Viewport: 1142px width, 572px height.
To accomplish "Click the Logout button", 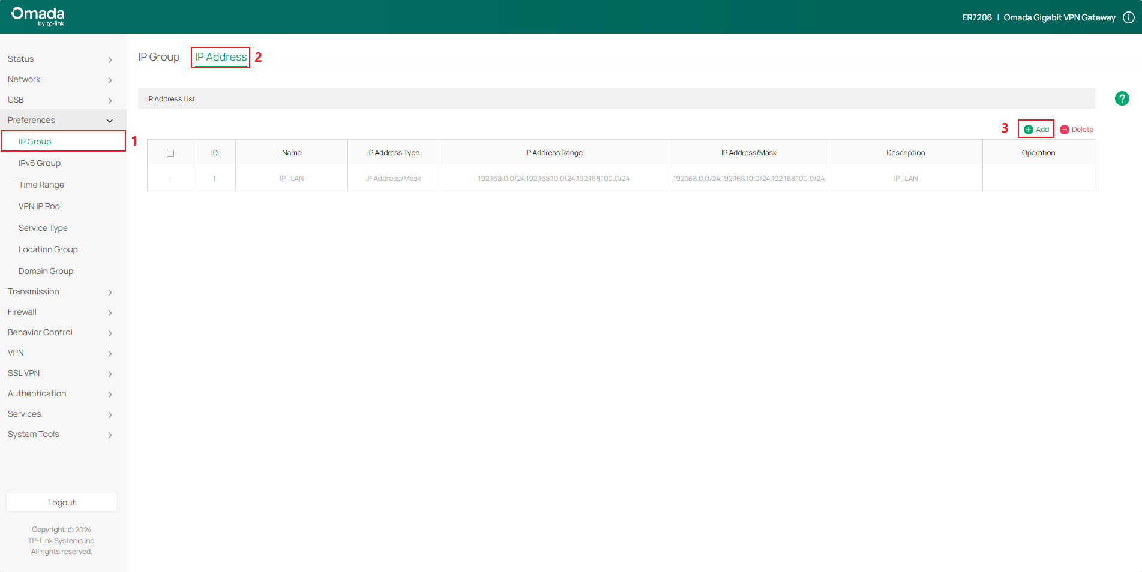I will (x=61, y=502).
